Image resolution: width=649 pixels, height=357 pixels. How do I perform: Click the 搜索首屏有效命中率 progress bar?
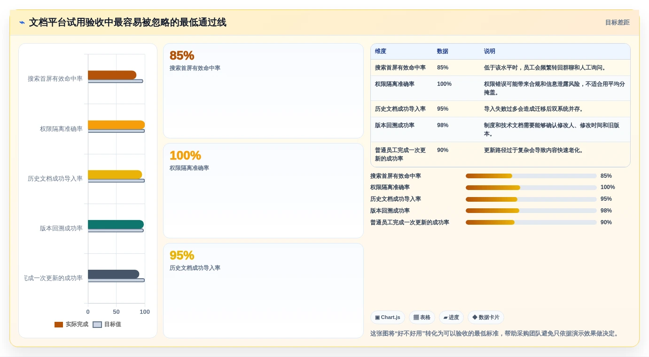531,176
